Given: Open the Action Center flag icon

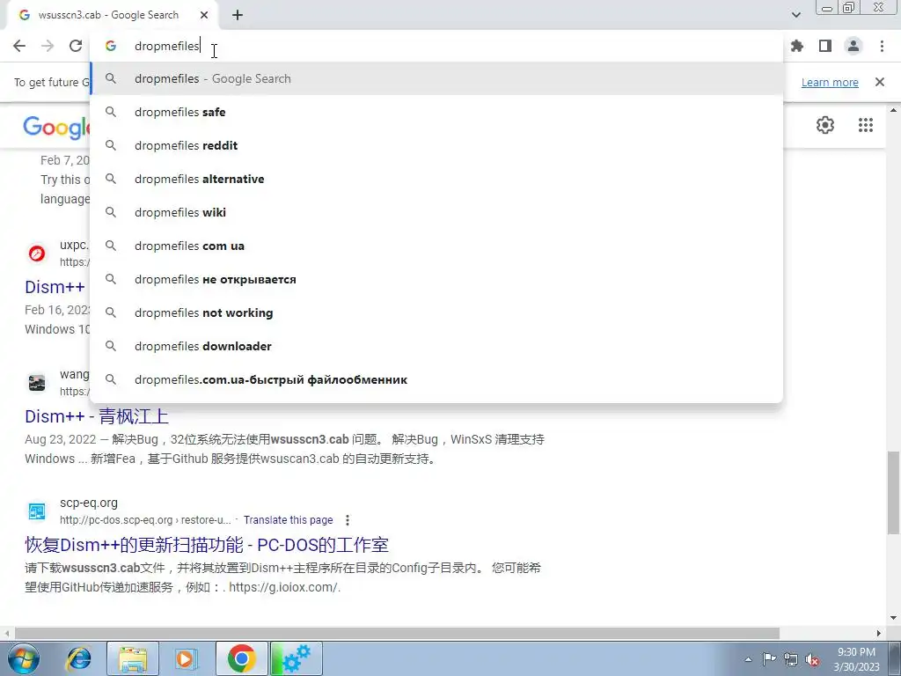Looking at the screenshot, I should pos(769,659).
